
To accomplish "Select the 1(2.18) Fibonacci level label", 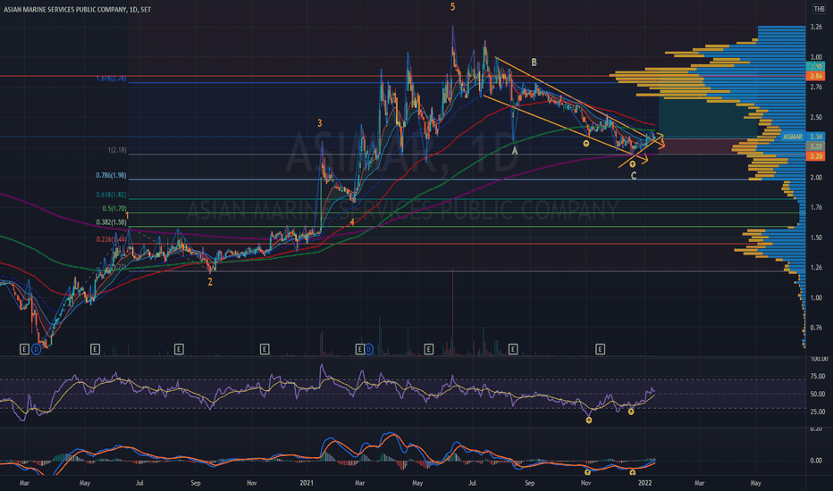I will coord(117,150).
